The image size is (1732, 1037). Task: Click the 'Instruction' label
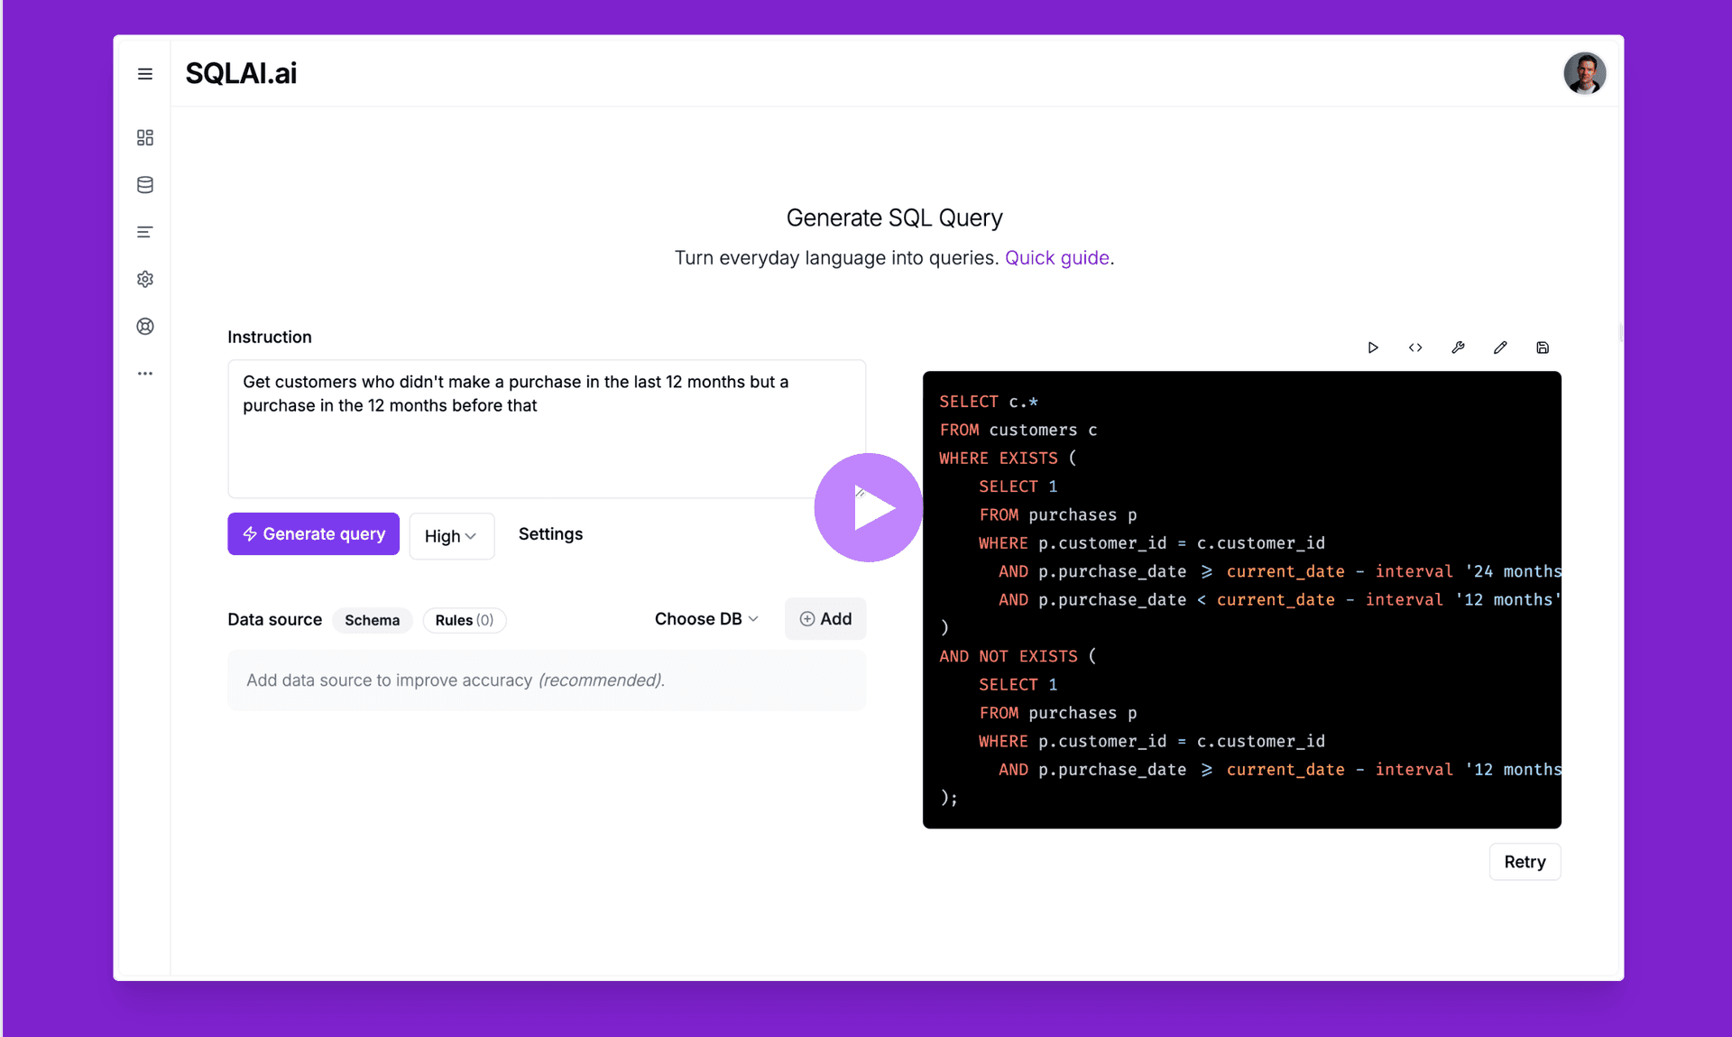point(269,337)
